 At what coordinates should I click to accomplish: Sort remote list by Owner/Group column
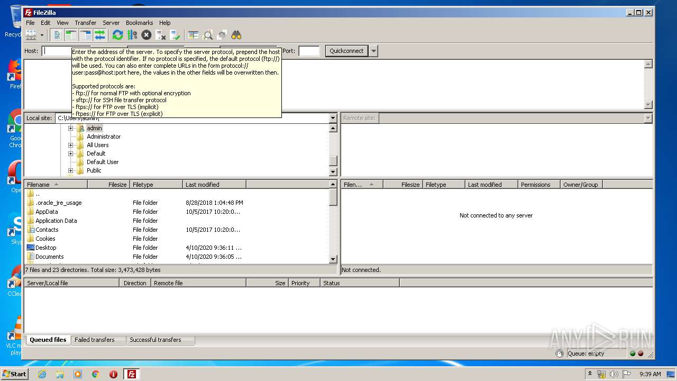coord(581,185)
